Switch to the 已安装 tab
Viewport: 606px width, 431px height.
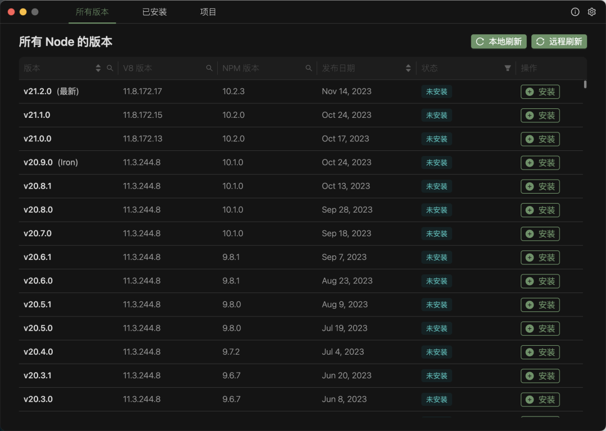point(154,12)
